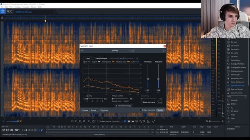This screenshot has width=250, height=140.
Task: Toggle loop playback in transport
Action: click(x=39, y=130)
